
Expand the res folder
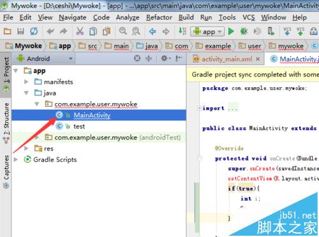pos(26,148)
